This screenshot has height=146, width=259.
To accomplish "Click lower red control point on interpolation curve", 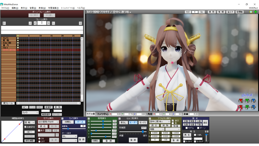I will coord(5,139).
